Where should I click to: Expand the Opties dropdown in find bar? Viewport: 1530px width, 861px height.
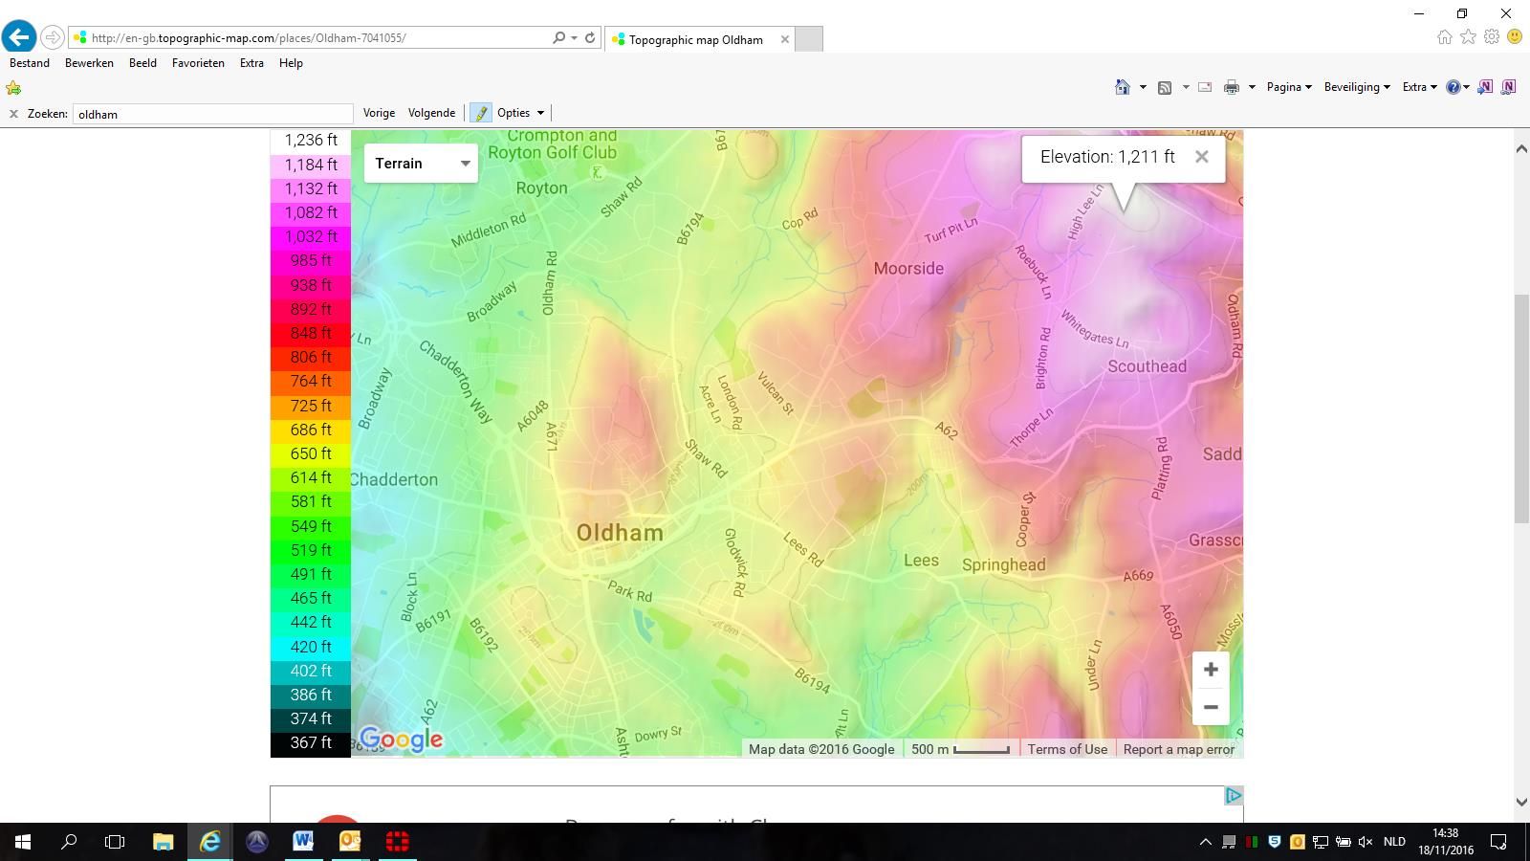tap(521, 113)
